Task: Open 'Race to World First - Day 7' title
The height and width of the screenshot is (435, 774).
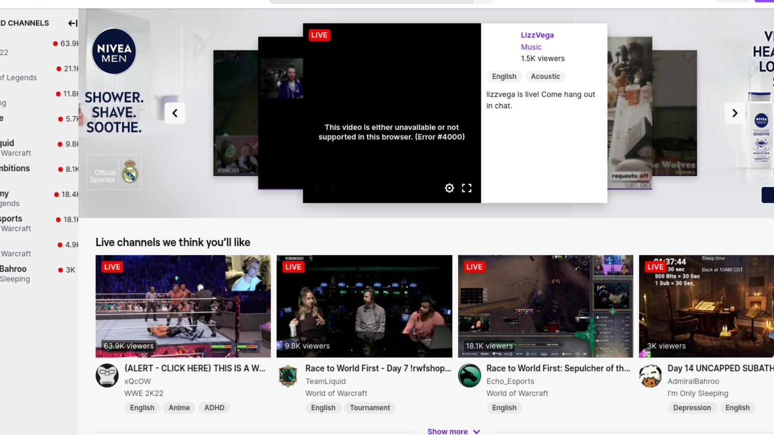Action: pyautogui.click(x=378, y=368)
